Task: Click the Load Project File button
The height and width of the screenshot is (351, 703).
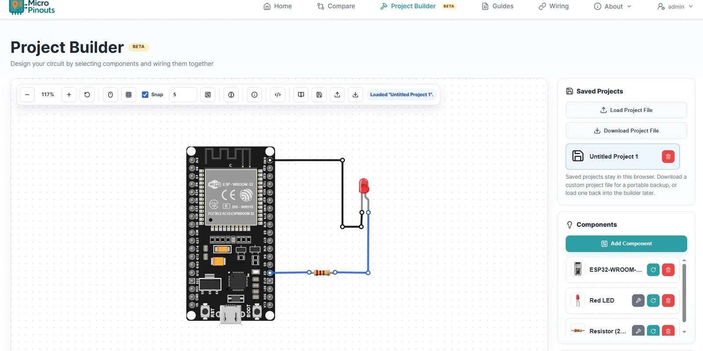Action: tap(626, 110)
